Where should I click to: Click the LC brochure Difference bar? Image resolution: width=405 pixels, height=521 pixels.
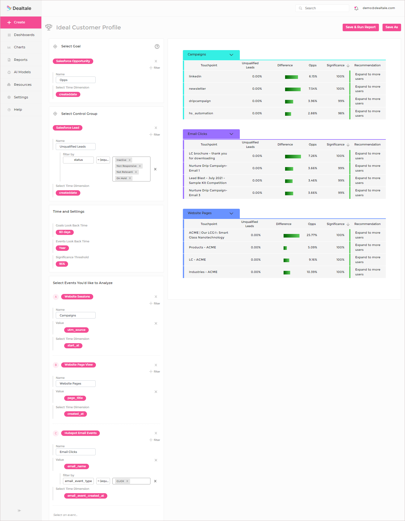click(x=293, y=157)
